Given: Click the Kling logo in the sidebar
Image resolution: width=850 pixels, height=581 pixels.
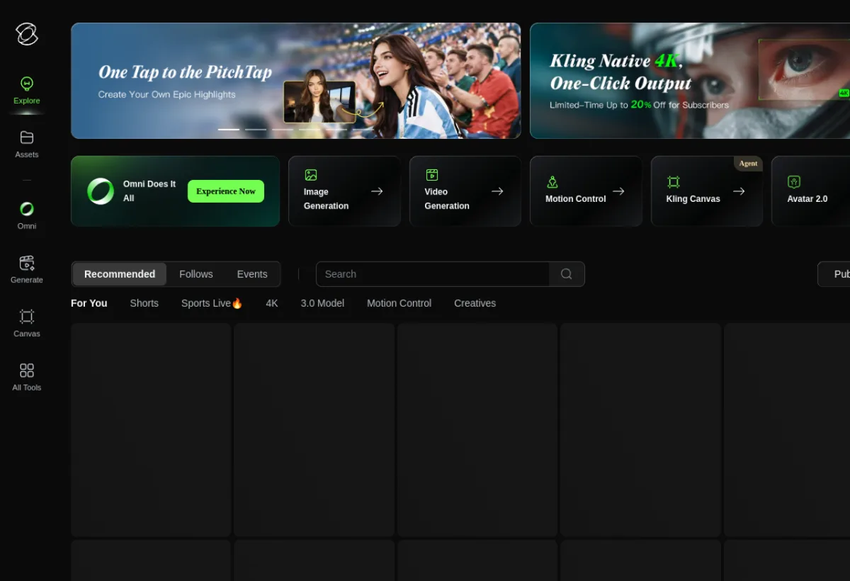Looking at the screenshot, I should pos(27,33).
